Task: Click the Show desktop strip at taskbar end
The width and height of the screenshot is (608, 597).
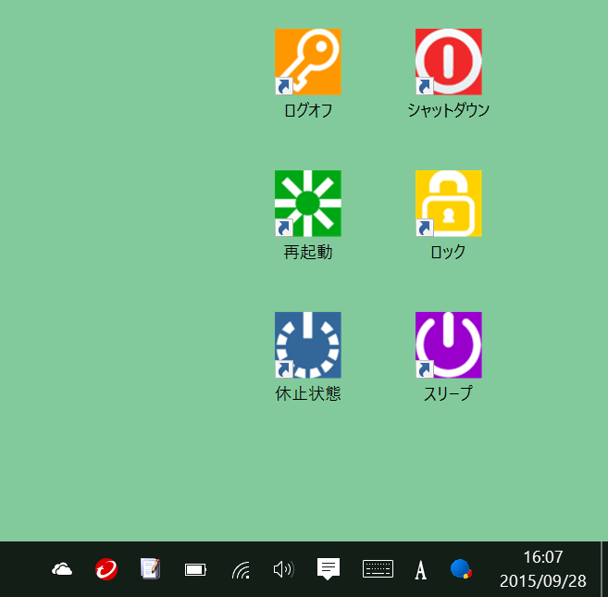Action: click(x=604, y=569)
